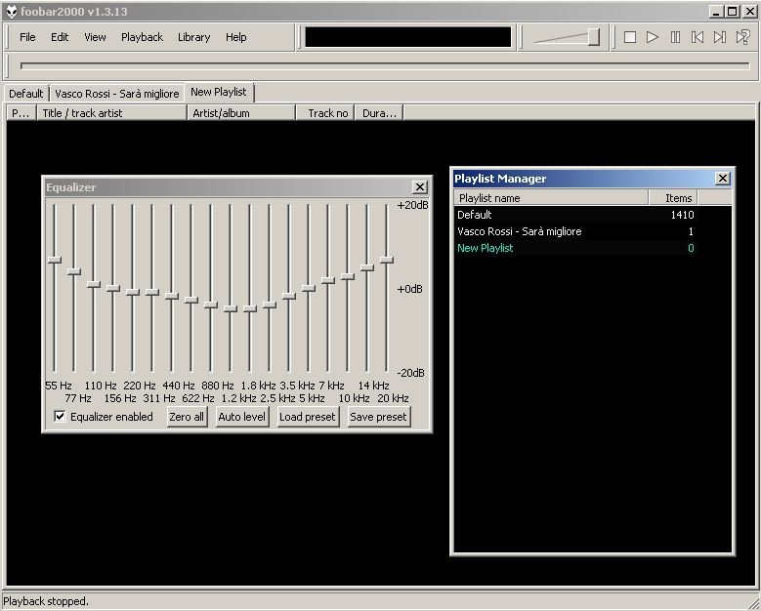The width and height of the screenshot is (761, 611).
Task: Click the black visualization box in toolbar
Action: (x=408, y=37)
